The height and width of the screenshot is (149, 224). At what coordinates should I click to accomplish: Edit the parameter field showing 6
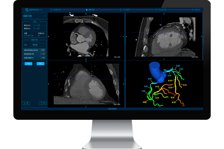43,54
